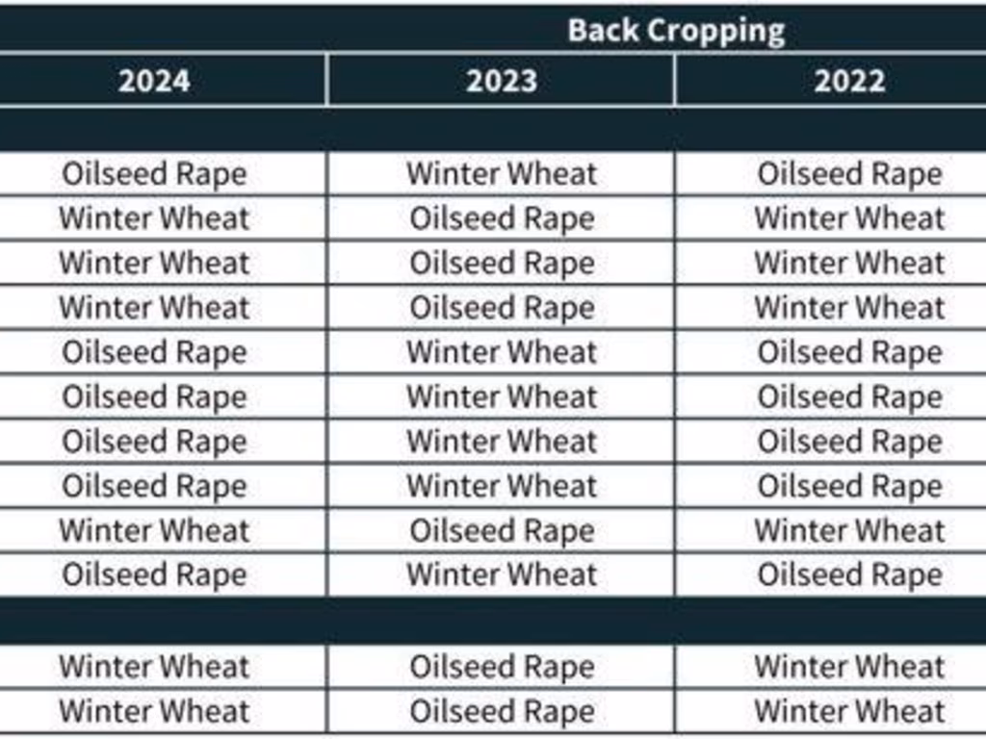Click fifth row's 2024 Oilseed Rape cell
Screen dimensions: 986x739
[154, 352]
